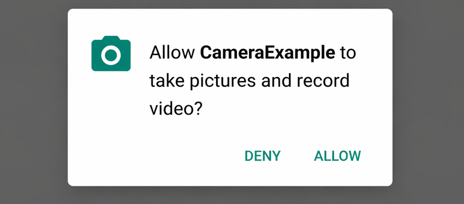The width and height of the screenshot is (464, 204).
Task: Click empty dialog space left of DENY
Action: 154,156
